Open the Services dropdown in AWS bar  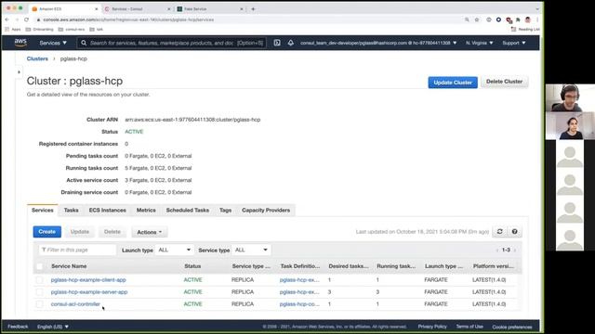53,43
